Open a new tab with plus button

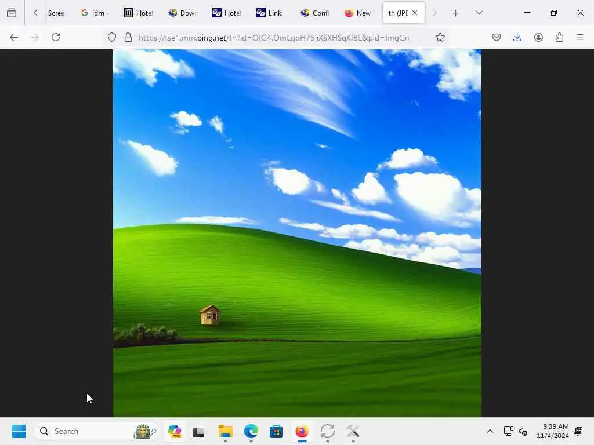click(x=456, y=13)
